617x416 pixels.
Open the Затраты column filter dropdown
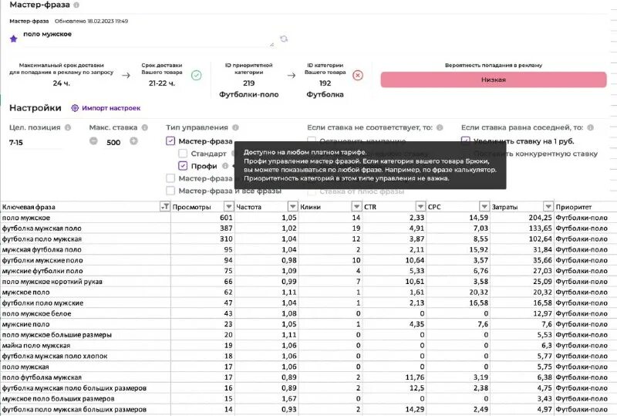(x=548, y=206)
